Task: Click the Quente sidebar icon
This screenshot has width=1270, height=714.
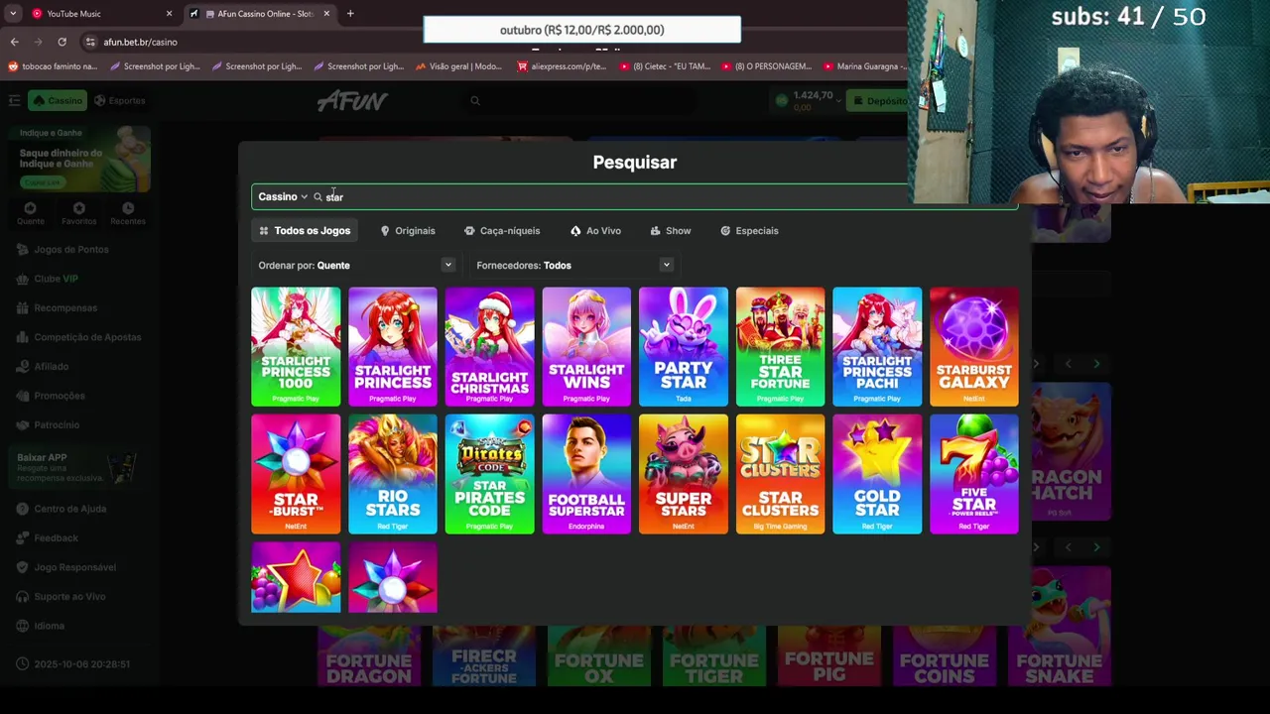Action: tap(30, 213)
